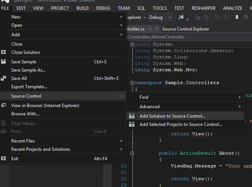Open the BUILD menu

82,8
